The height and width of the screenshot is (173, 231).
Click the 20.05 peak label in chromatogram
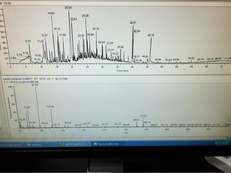pos(68,7)
